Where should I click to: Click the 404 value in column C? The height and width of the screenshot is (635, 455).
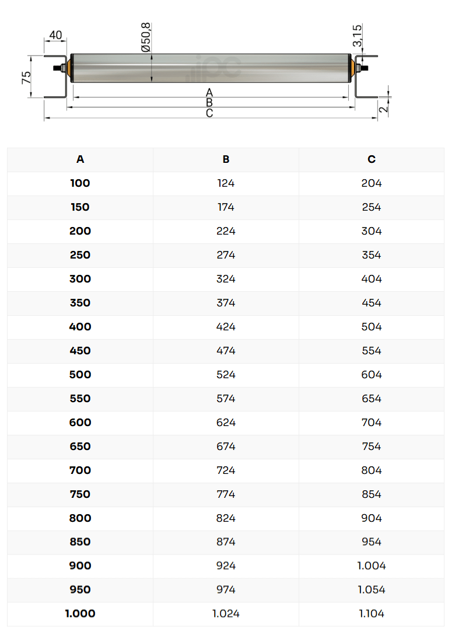coord(371,279)
